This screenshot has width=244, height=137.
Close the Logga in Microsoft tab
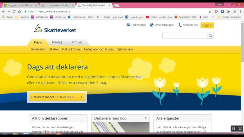36,5
